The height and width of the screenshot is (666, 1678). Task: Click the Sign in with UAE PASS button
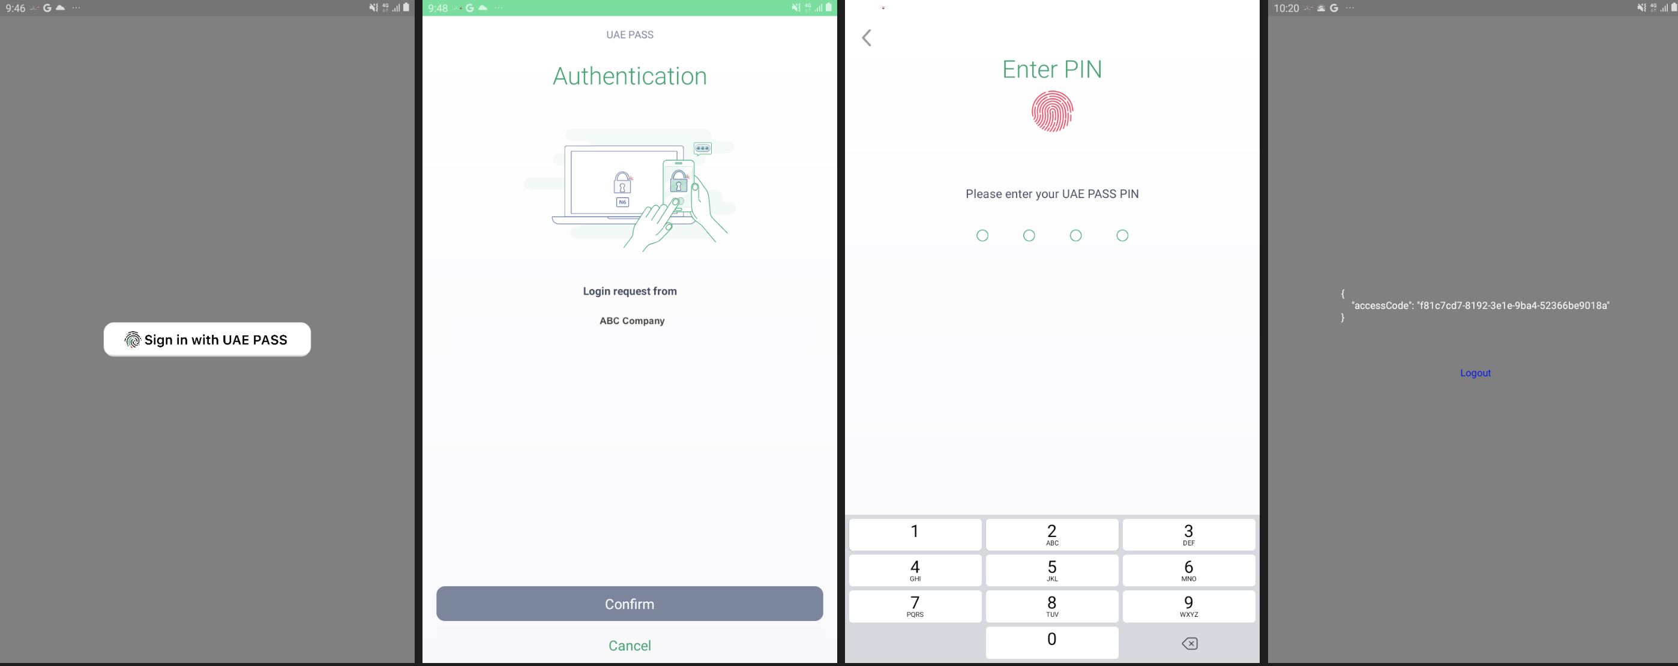(206, 340)
